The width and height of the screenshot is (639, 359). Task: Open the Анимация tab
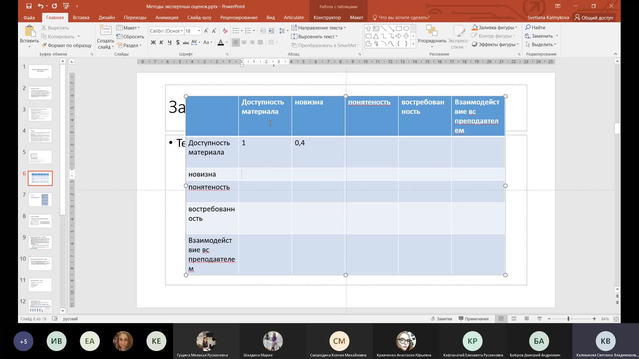[x=167, y=17]
